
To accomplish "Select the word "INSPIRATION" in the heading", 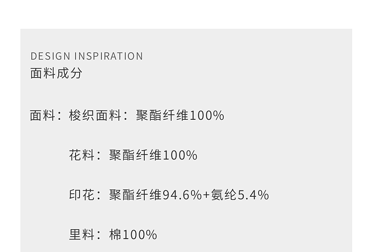I will point(108,56).
